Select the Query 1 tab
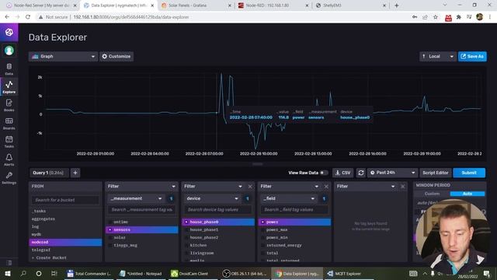Screen dimensions: 497x280 (49, 173)
